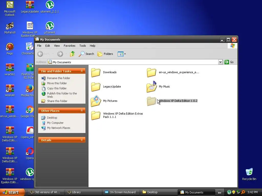Select the My Pictures folder icon
262x196 pixels.
pyautogui.click(x=96, y=101)
